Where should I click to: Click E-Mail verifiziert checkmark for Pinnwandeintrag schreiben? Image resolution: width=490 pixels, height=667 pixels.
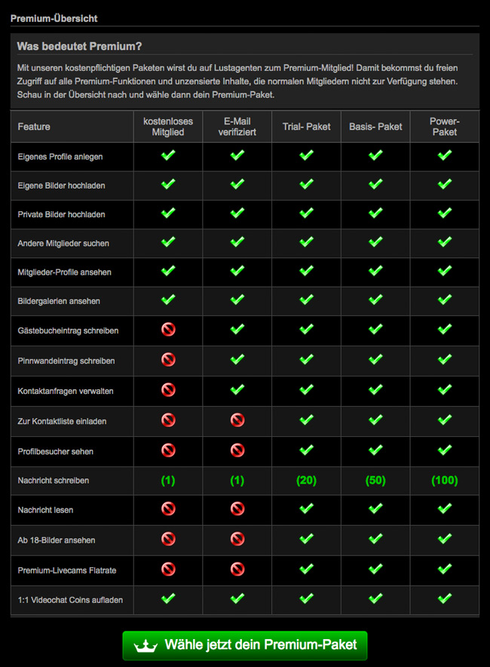pos(237,359)
